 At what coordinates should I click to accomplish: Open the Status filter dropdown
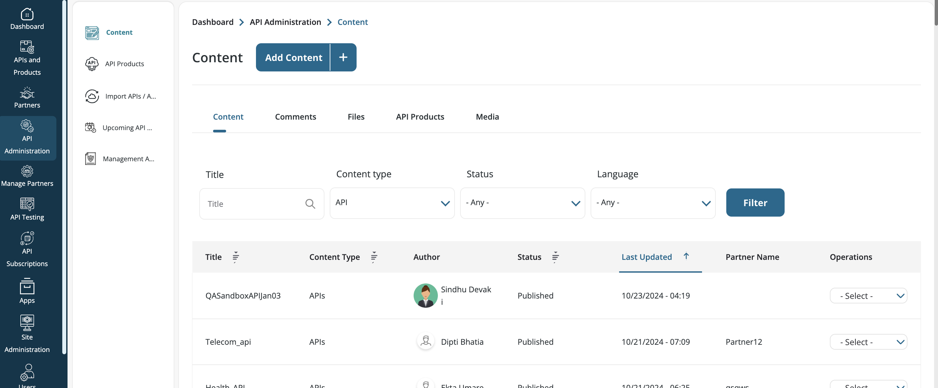(x=522, y=203)
